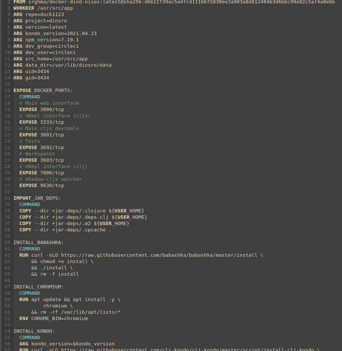Click ARG kondo_version=$kondo_version line
Viewport: 342px width, 351px height.
pos(67,344)
